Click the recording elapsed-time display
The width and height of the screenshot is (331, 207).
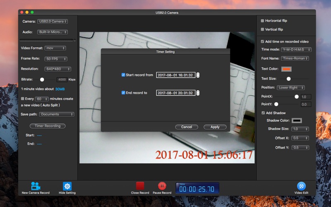(197, 188)
